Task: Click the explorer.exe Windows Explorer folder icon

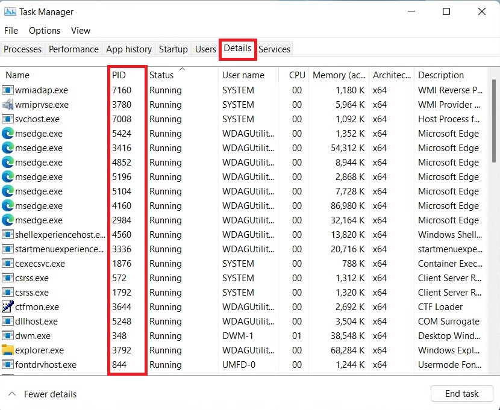Action: coord(7,350)
